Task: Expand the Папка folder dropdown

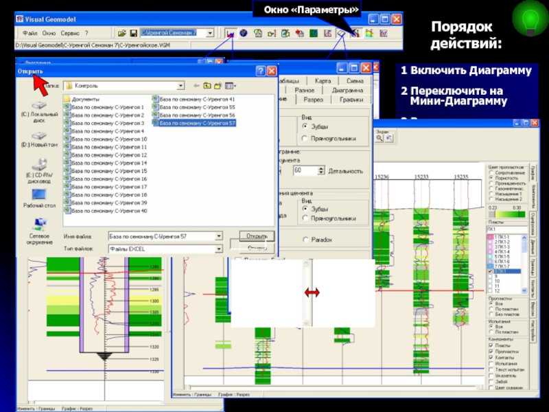Action: click(x=180, y=86)
